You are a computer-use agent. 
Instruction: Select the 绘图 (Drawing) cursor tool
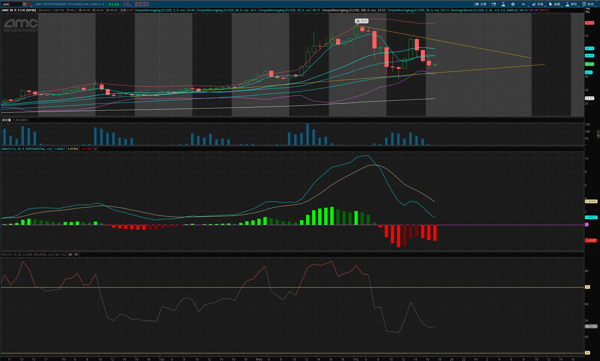(x=555, y=4)
